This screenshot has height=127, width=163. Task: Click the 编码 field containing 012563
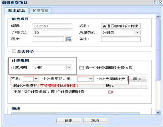point(52,26)
